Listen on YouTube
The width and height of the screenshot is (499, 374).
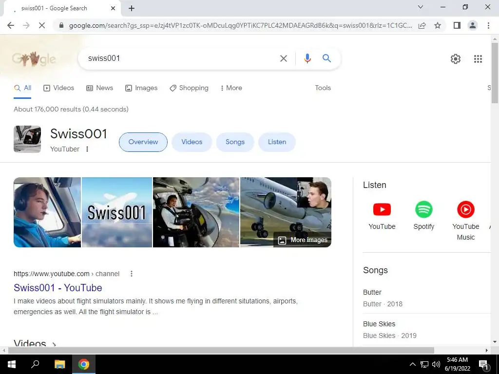[x=382, y=216]
